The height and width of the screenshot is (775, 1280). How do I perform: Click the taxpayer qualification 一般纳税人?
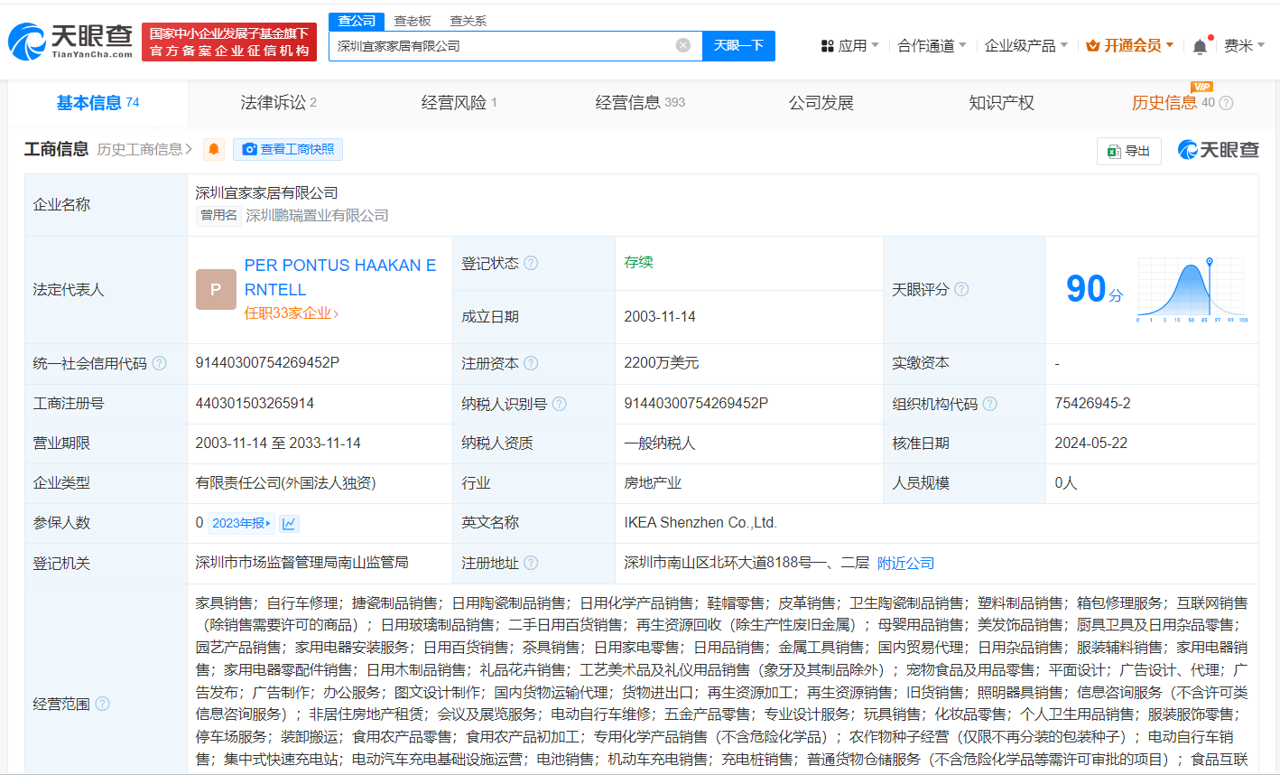point(660,443)
